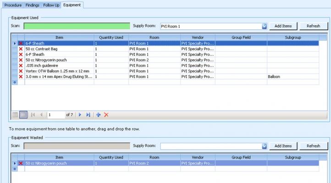Expand Equipment Wasted Supply Room dropdown

(x=264, y=146)
